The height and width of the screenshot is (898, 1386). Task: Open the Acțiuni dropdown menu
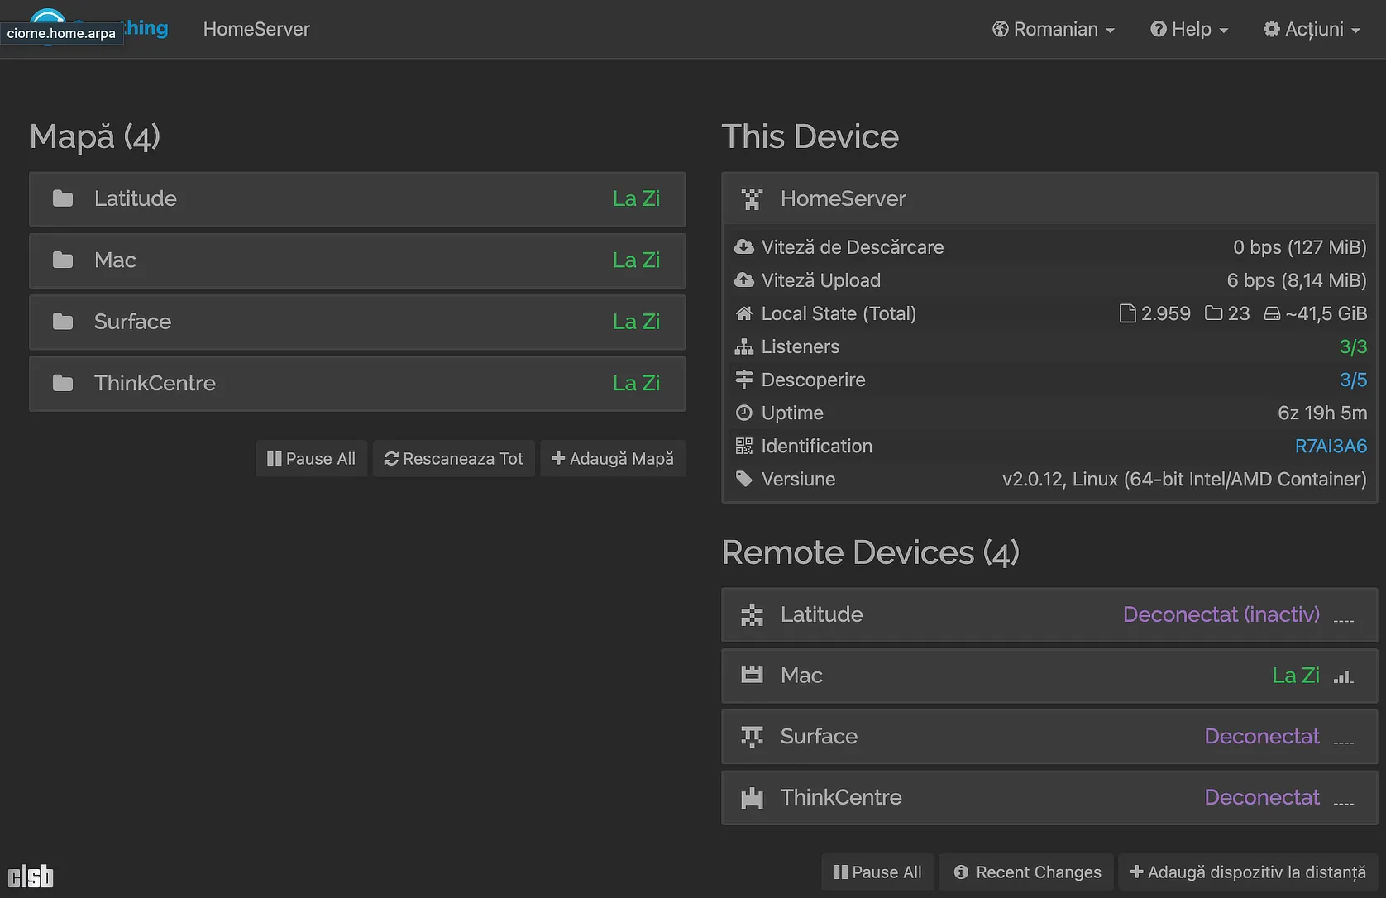(x=1312, y=29)
